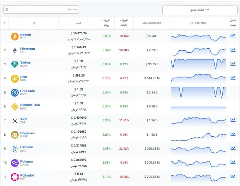The width and height of the screenshot is (240, 186).
Task: Open the Tether coin link
Action: click(25, 63)
